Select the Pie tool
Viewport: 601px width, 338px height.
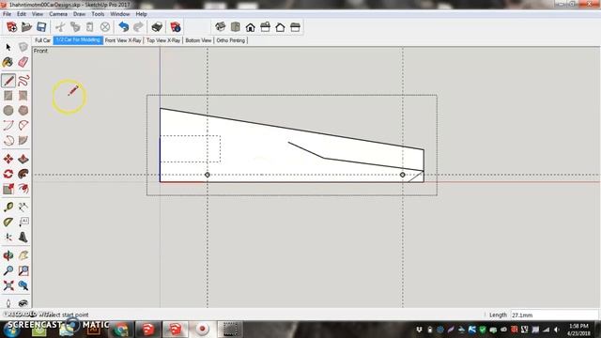point(23,140)
